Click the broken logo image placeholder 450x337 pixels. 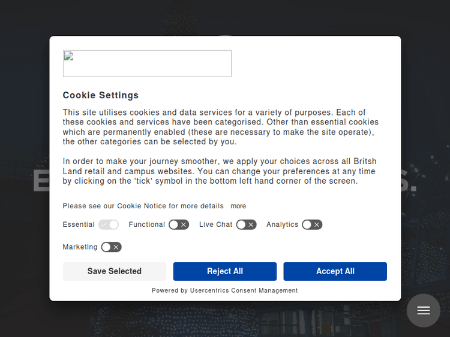tap(147, 63)
